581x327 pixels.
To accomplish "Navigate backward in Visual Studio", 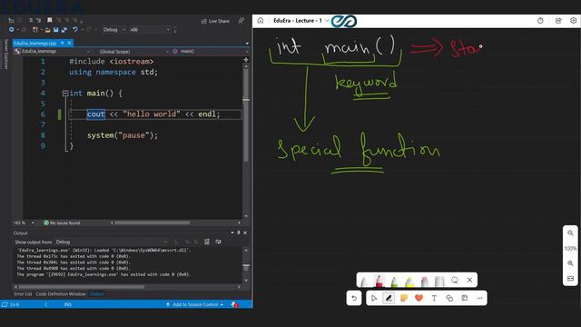I will pos(12,30).
